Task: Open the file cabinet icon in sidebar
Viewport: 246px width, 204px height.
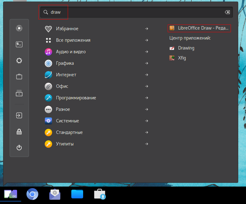Action: [19, 93]
